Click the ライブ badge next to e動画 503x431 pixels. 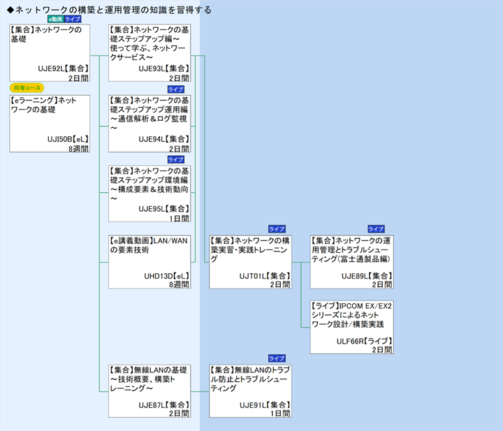pyautogui.click(x=73, y=20)
